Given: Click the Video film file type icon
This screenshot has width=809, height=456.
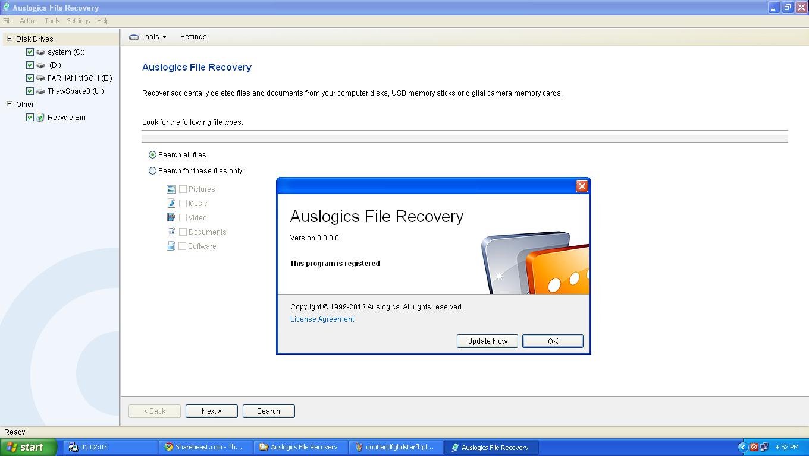Looking at the screenshot, I should [x=171, y=218].
